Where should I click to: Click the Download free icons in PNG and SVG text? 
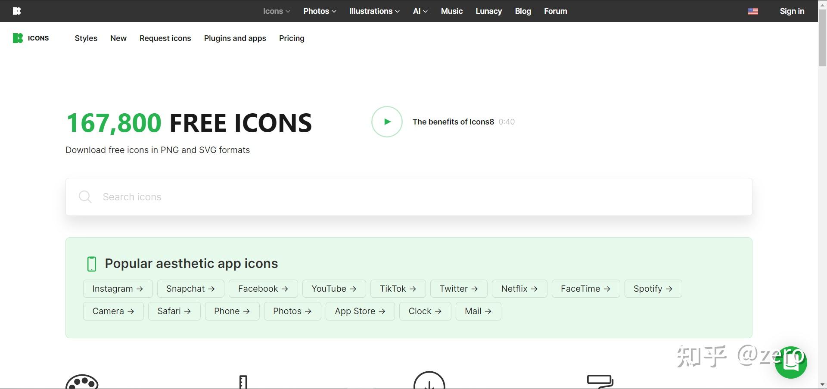158,150
